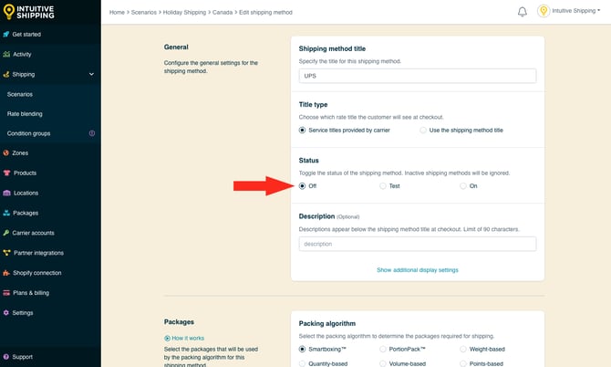Choose PortionPack packing algorithm

(x=384, y=349)
